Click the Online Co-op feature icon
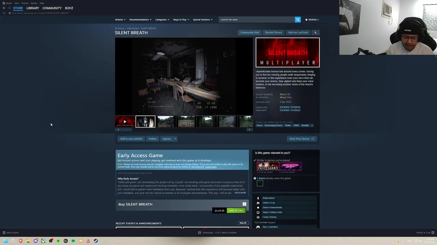This screenshot has width=437, height=245. pyautogui.click(x=258, y=203)
